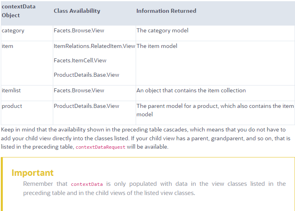Click the Facets.ItemCell.View class name

point(80,61)
